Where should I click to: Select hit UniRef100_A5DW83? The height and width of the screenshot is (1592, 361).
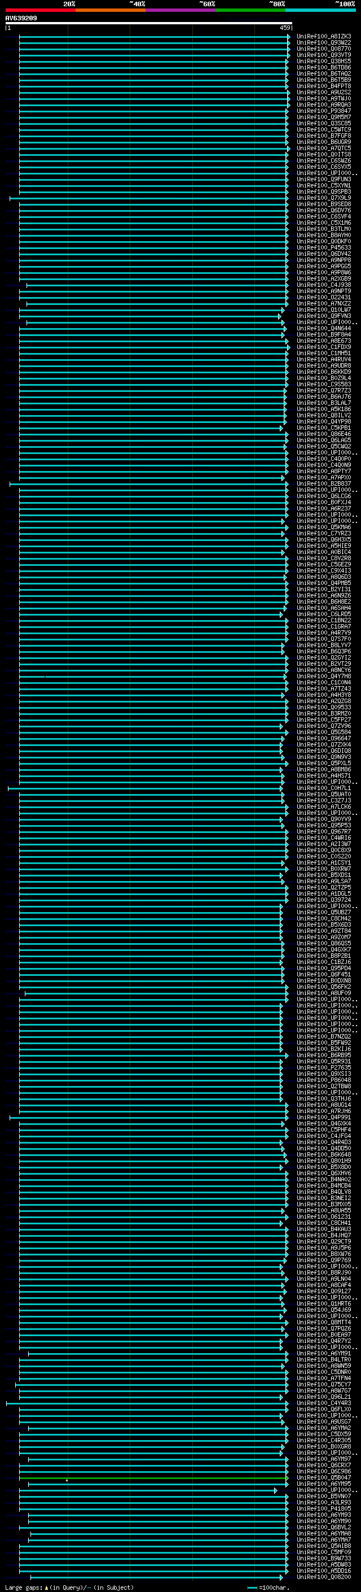click(x=324, y=1565)
